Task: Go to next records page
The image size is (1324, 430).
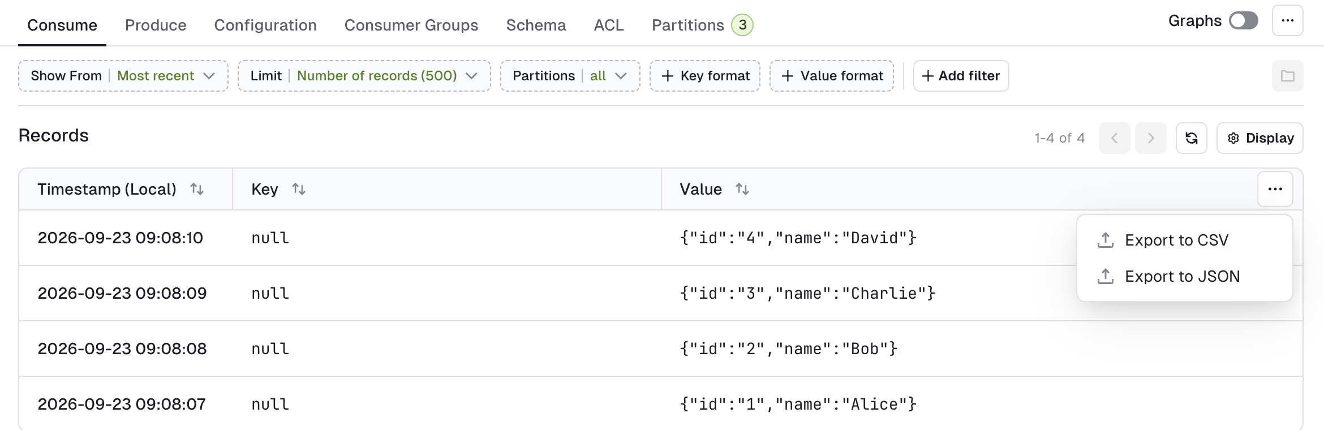Action: tap(1150, 138)
